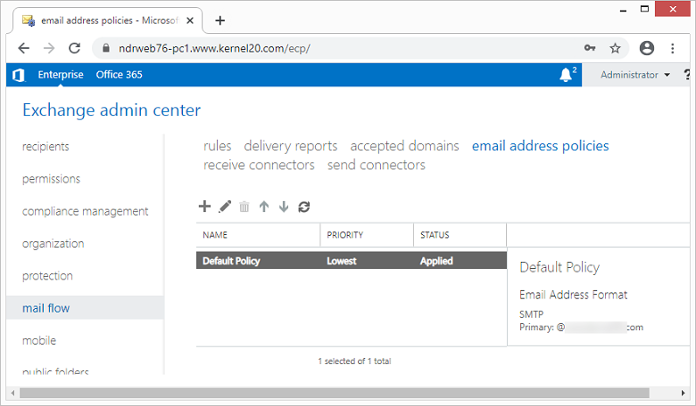Viewport: 696px width, 406px height.
Task: Switch to Enterprise tab
Action: [x=61, y=75]
